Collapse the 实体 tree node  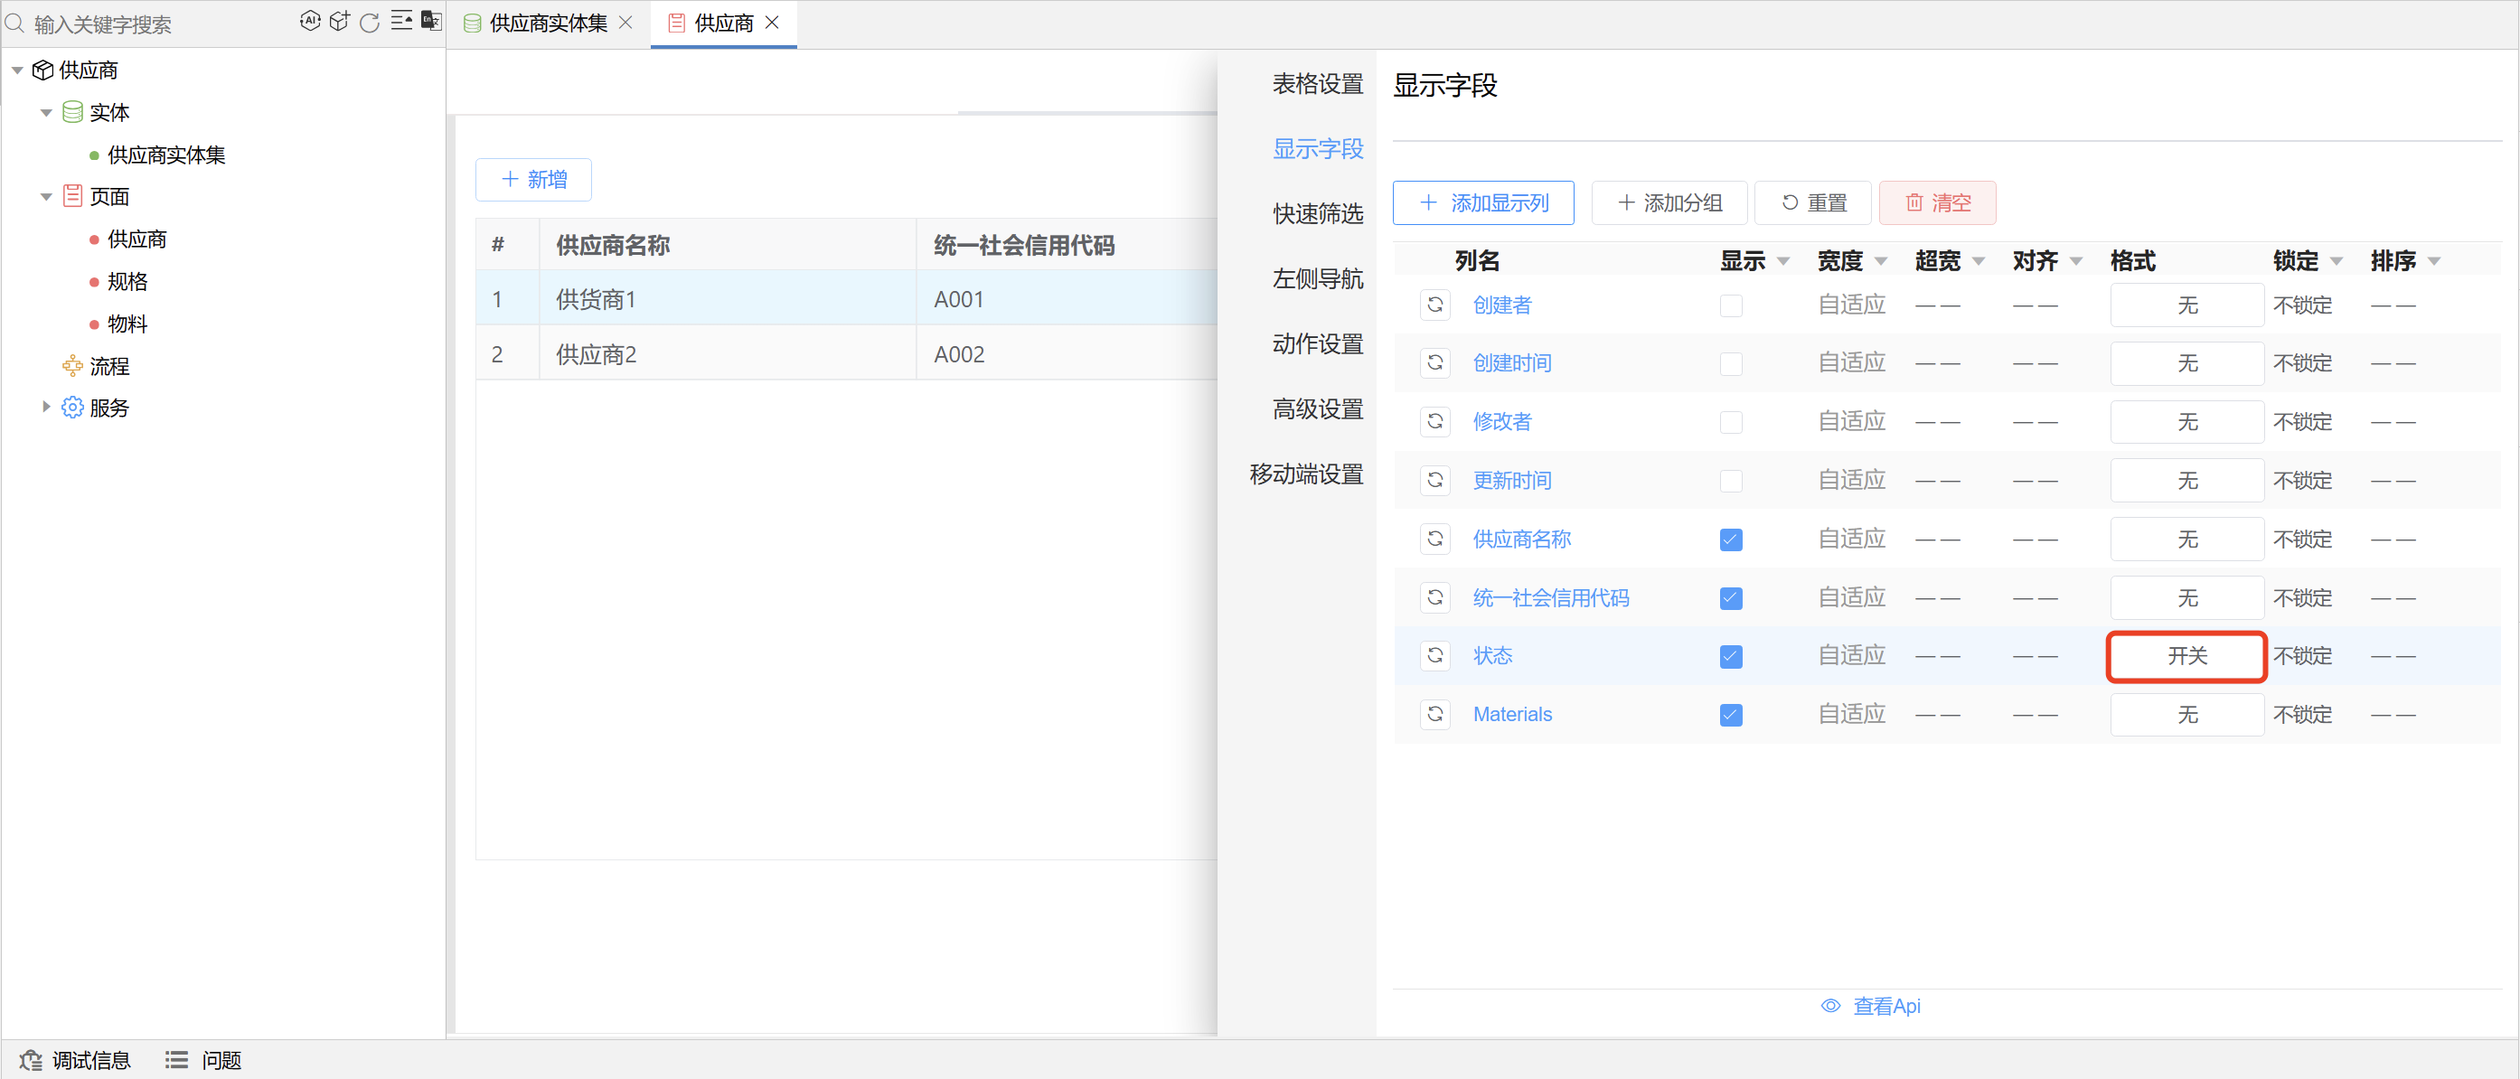[x=45, y=112]
